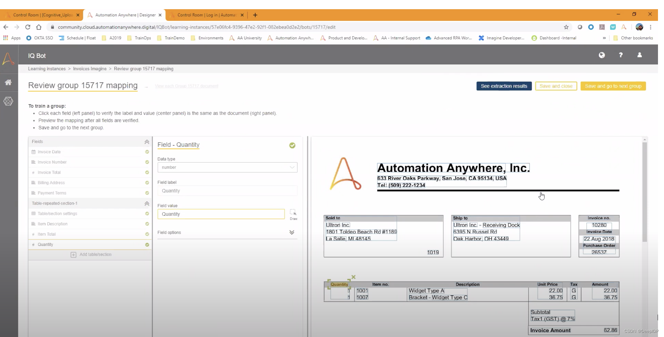Viewport: 664px width, 337px height.
Task: Select the Payment Terms field row
Action: click(x=90, y=193)
